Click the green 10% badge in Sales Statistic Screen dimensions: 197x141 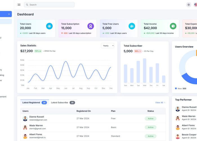[38, 51]
